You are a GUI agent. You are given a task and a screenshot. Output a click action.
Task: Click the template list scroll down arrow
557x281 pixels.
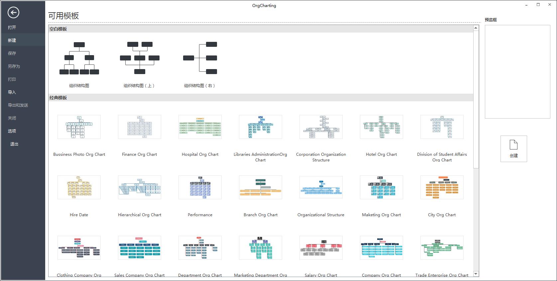click(x=476, y=274)
